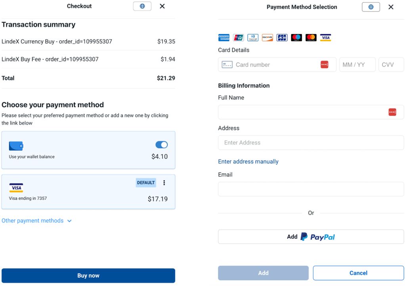The width and height of the screenshot is (405, 286).
Task: Click the JCB card logo
Action: click(282, 38)
